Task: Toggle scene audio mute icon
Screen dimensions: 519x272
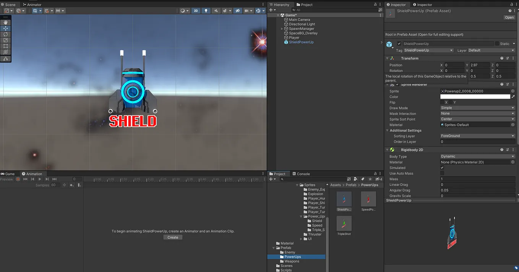Action: (x=216, y=10)
